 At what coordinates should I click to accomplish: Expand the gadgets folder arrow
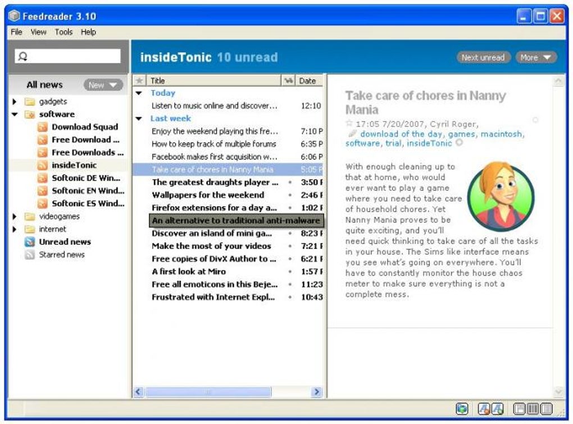14,102
